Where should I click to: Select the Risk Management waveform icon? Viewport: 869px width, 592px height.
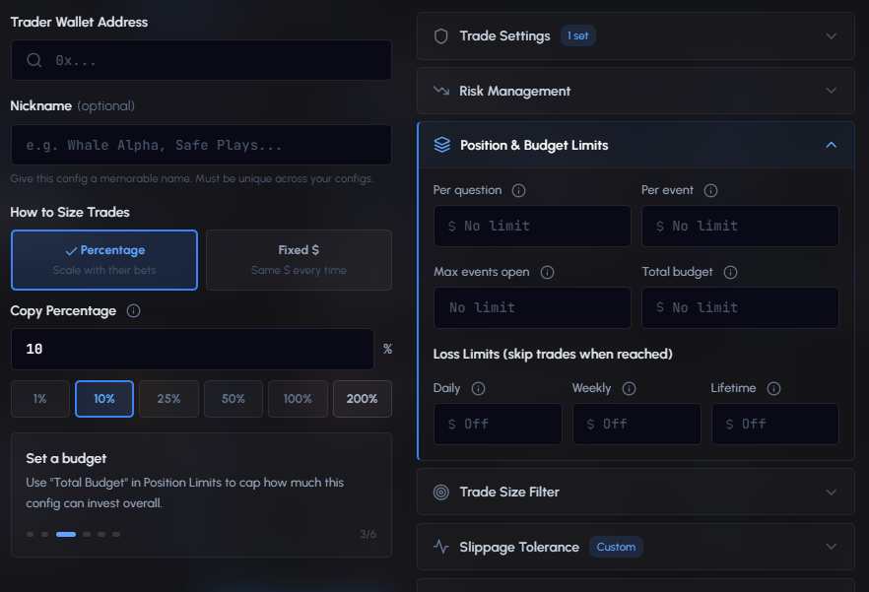click(x=440, y=90)
